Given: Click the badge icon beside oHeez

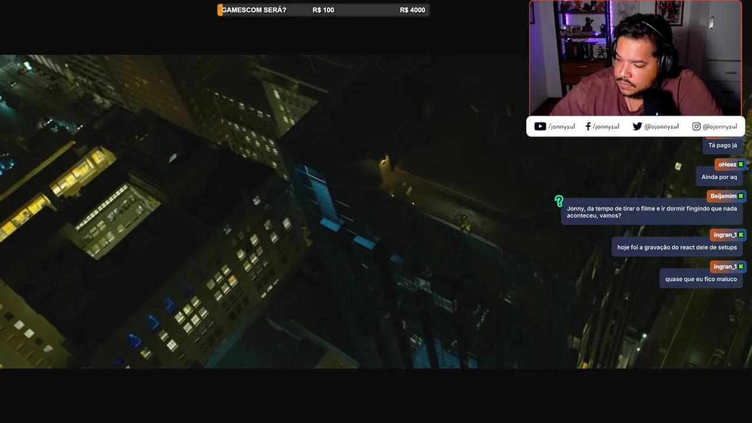Looking at the screenshot, I should [741, 164].
